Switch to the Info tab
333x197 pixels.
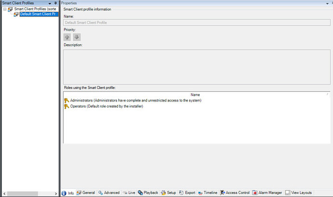[68, 193]
